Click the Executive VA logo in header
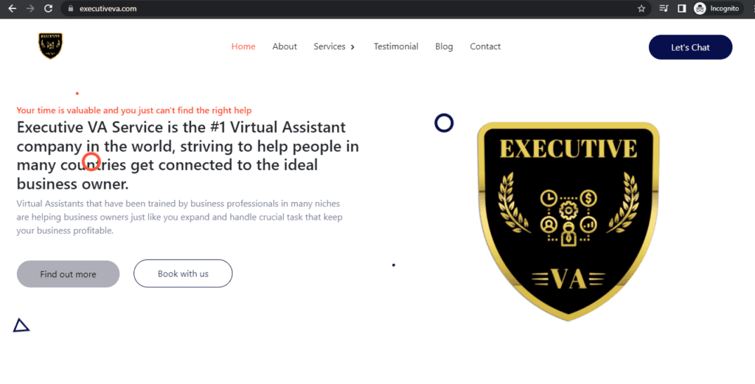Image resolution: width=755 pixels, height=384 pixels. tap(51, 46)
